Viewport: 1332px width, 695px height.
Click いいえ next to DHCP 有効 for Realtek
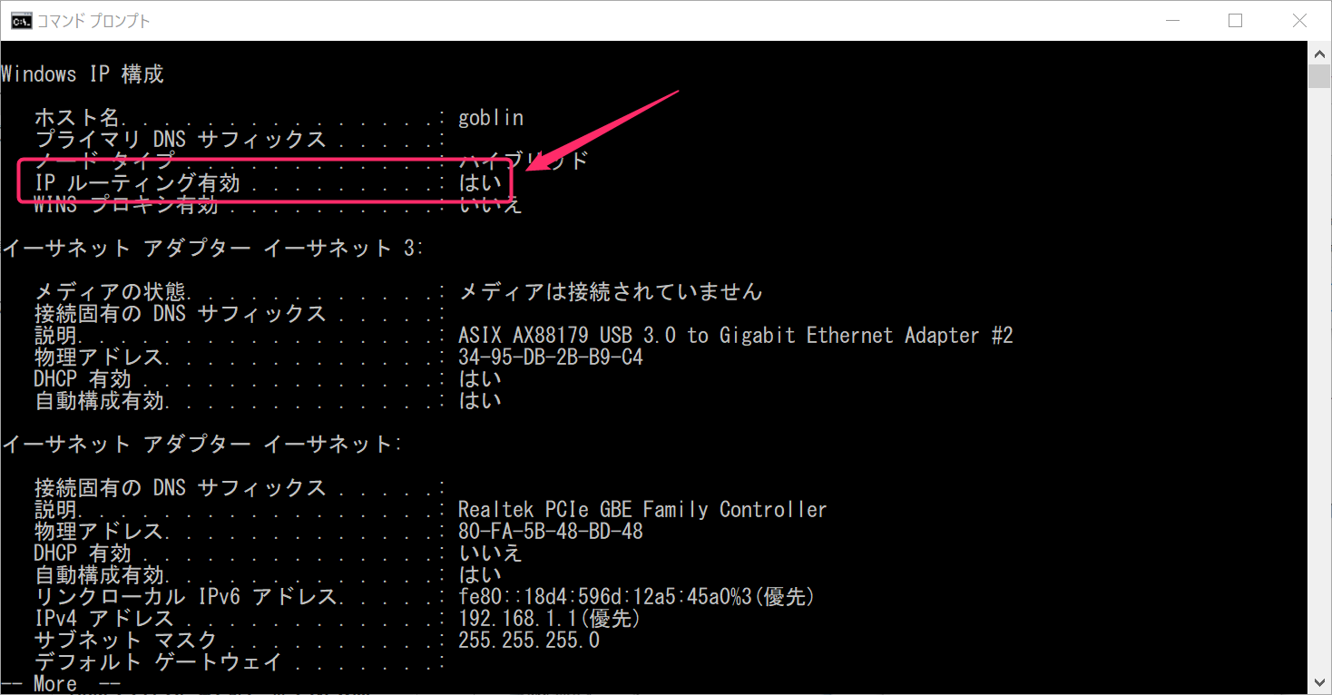491,553
